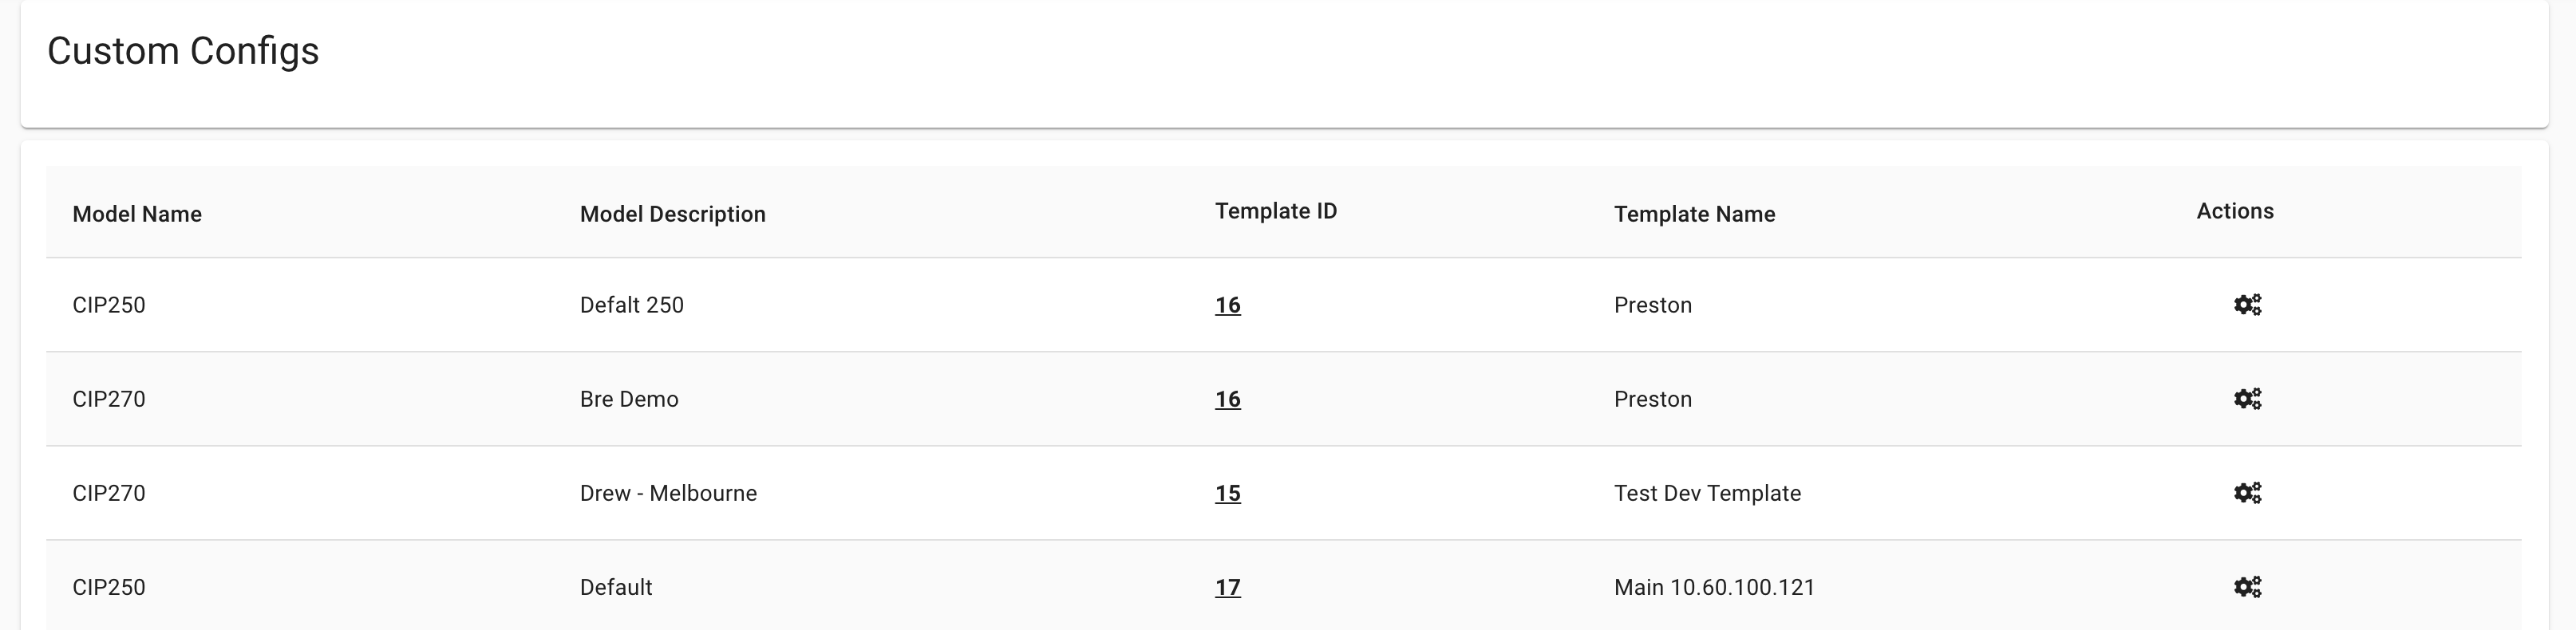Open template ID 16 link for Defalt 250

1228,305
